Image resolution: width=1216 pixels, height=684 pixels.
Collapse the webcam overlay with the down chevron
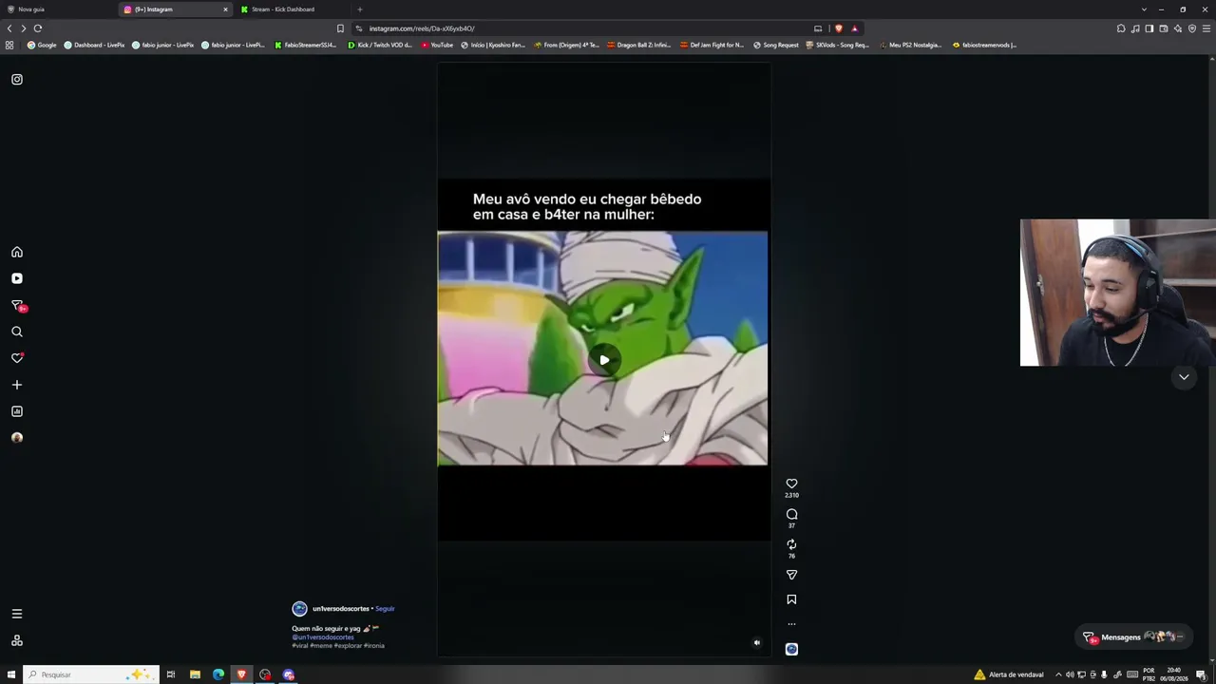click(x=1184, y=377)
